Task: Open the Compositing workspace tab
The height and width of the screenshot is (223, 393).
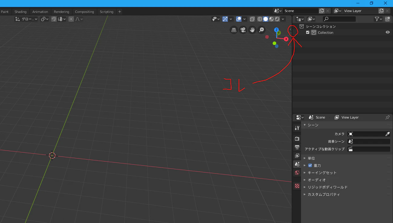Action: [84, 12]
